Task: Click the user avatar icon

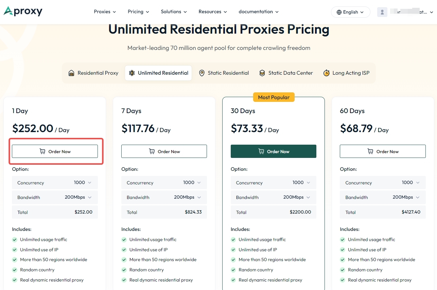Action: click(382, 12)
